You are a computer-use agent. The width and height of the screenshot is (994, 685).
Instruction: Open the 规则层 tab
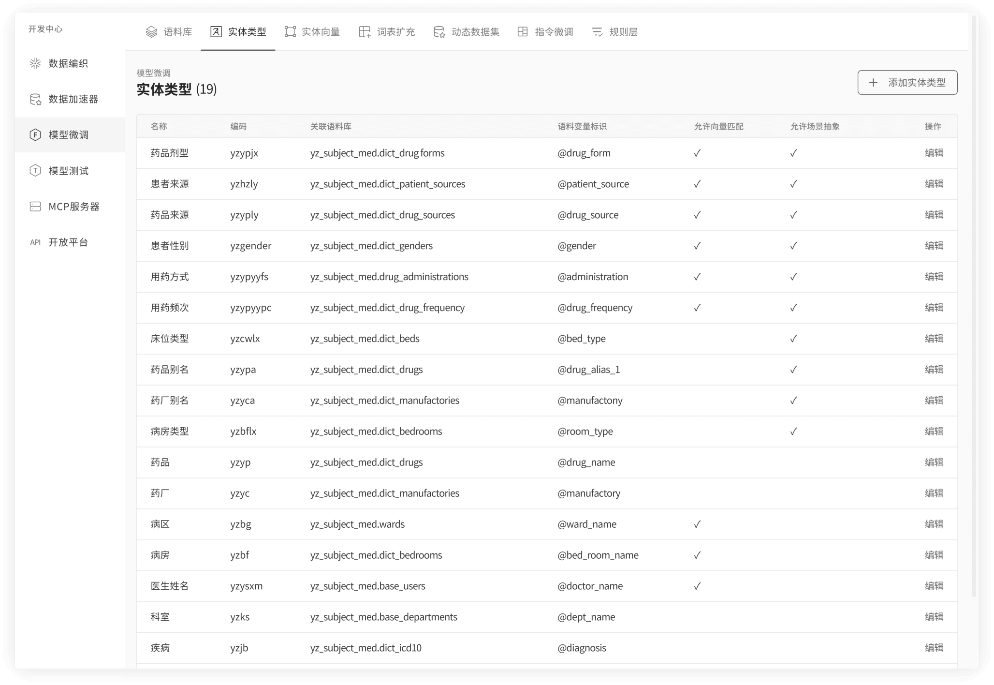(614, 32)
